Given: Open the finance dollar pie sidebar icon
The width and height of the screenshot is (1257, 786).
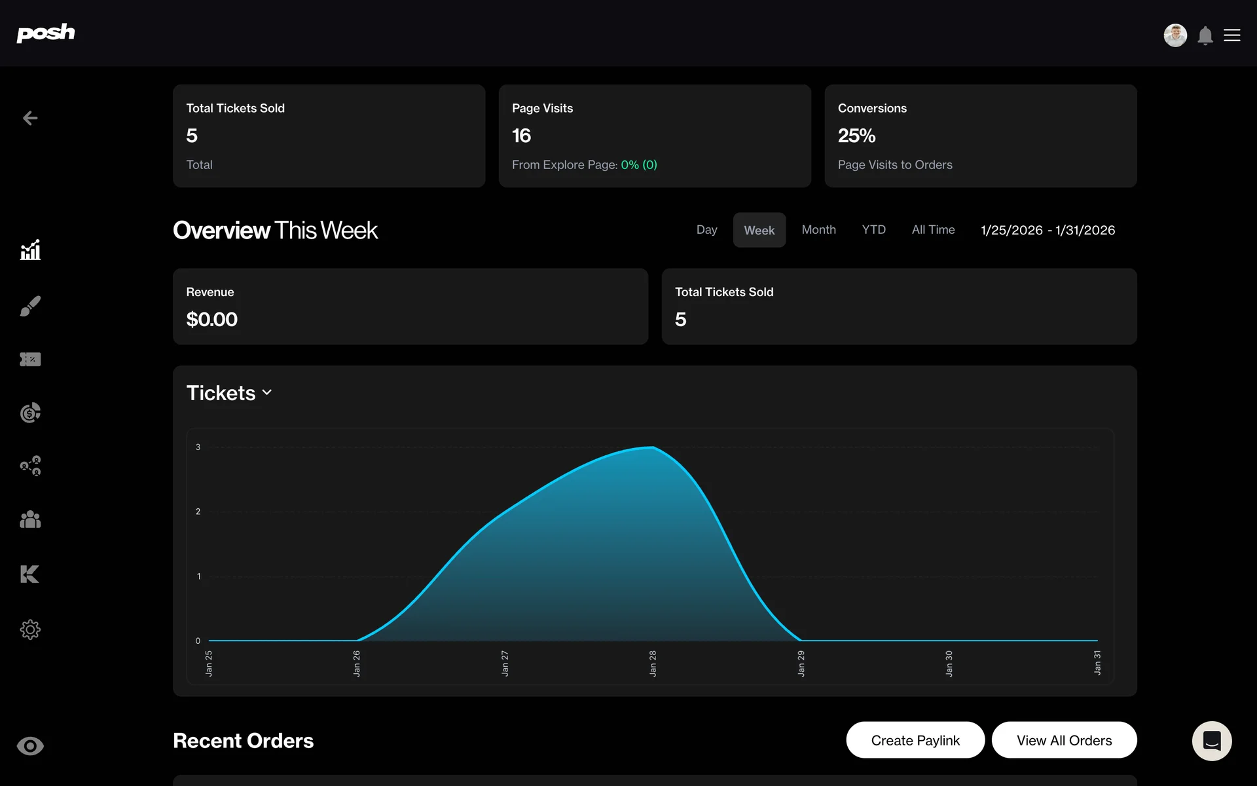Looking at the screenshot, I should pos(30,413).
